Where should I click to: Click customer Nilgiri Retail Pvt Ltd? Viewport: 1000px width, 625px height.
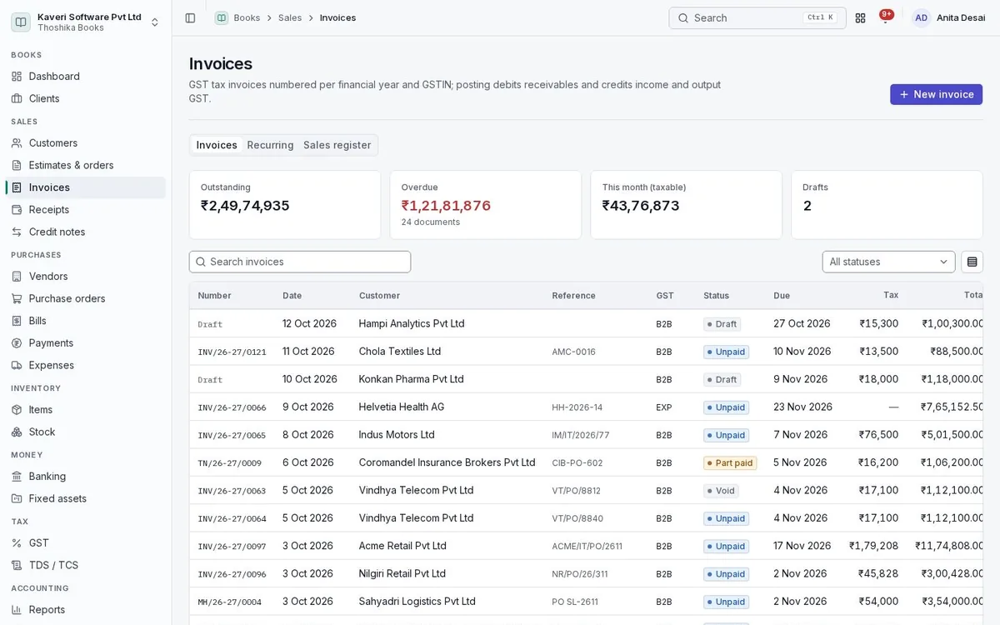(x=402, y=573)
